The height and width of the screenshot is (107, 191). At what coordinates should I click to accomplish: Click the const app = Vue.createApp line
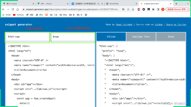click(x=36, y=98)
